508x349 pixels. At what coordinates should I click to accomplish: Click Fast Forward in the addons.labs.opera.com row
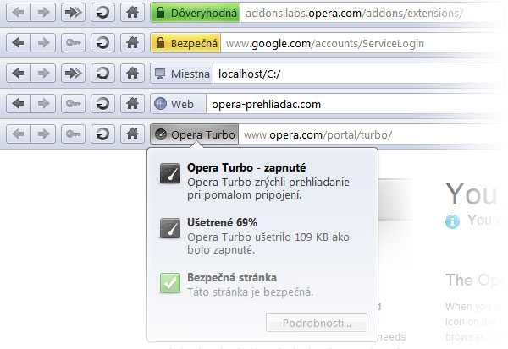(x=73, y=13)
